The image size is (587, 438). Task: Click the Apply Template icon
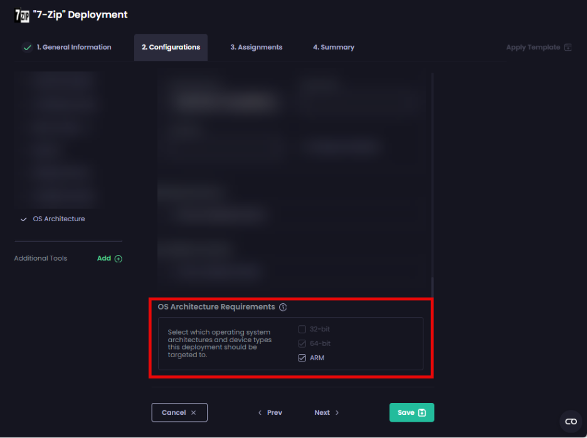pyautogui.click(x=568, y=48)
